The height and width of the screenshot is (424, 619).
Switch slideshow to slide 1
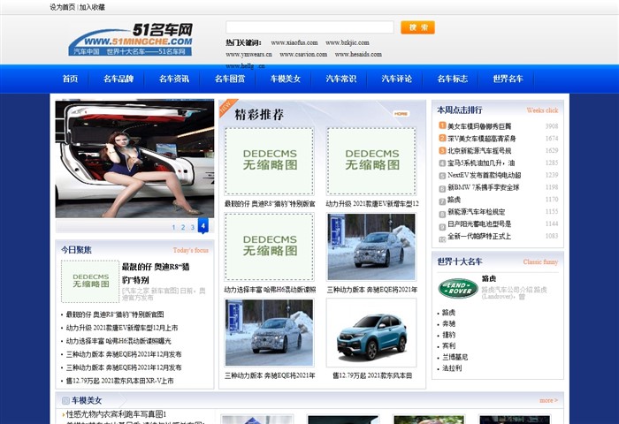[173, 227]
